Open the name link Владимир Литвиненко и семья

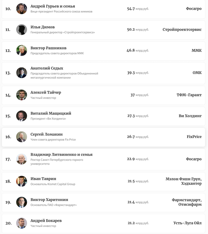(x=61, y=155)
